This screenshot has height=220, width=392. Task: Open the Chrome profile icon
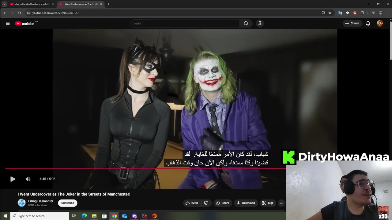pyautogui.click(x=380, y=13)
